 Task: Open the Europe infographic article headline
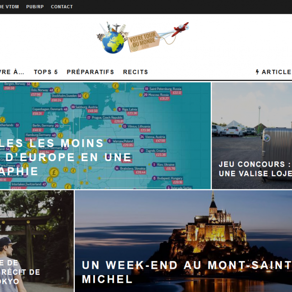point(66,157)
